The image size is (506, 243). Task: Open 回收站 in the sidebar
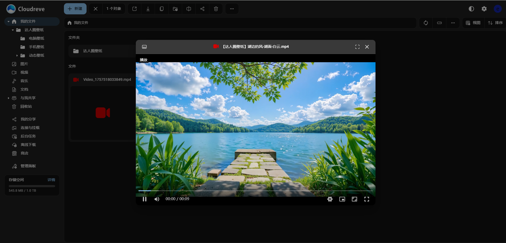tap(26, 106)
